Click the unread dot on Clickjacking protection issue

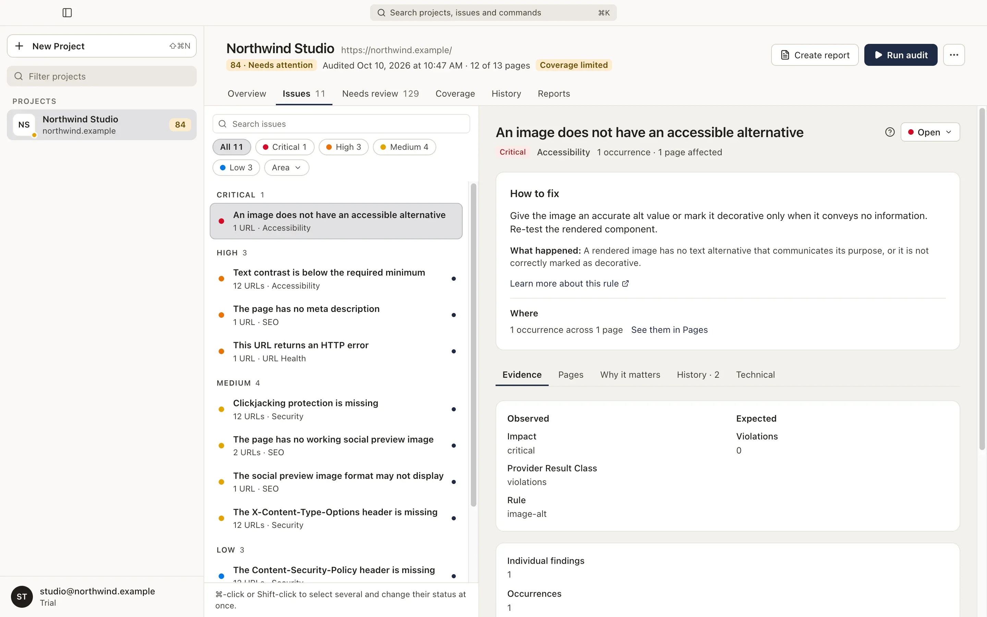[x=453, y=409]
